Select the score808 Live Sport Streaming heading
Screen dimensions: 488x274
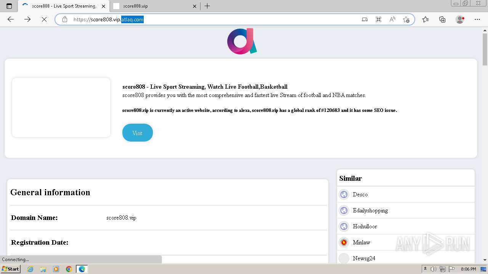click(x=205, y=87)
